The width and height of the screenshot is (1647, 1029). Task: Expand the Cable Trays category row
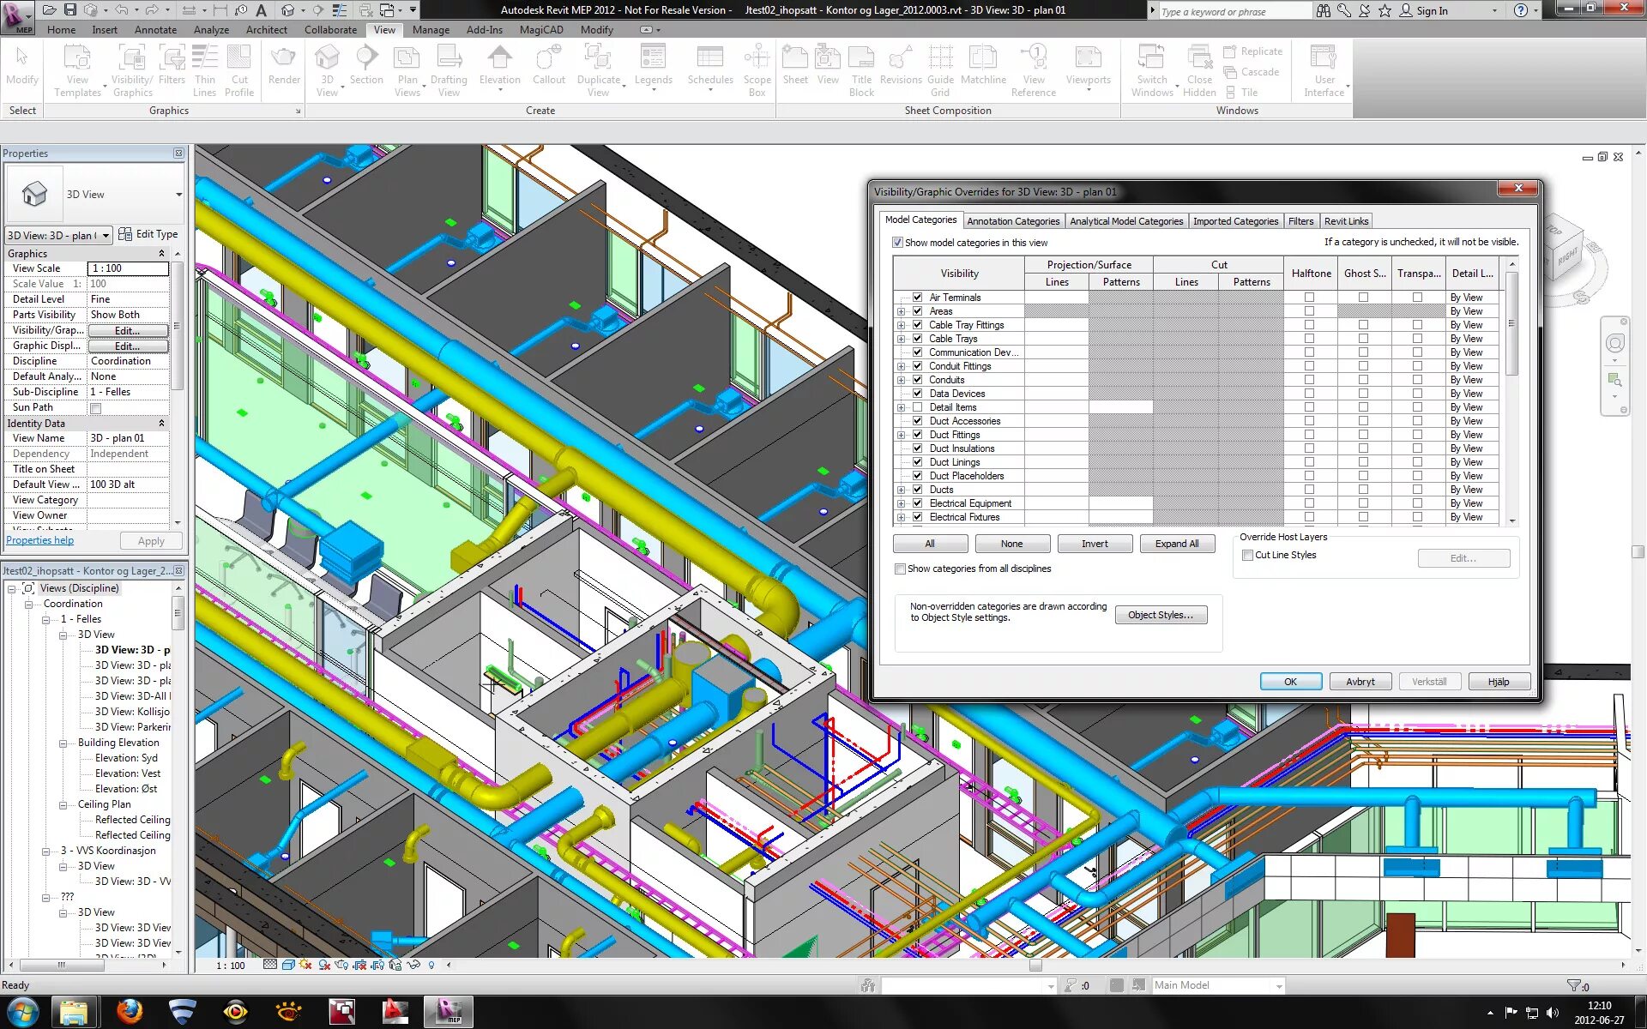(901, 339)
